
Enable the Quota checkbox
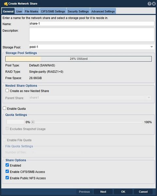[5, 108]
